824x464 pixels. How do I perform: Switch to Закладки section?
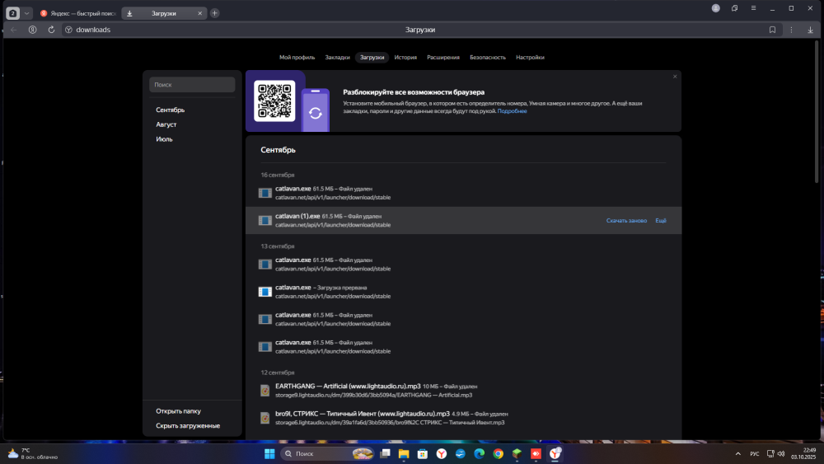coord(337,57)
